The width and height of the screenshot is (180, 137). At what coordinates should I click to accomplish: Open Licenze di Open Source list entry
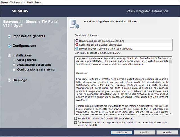coord(105,48)
